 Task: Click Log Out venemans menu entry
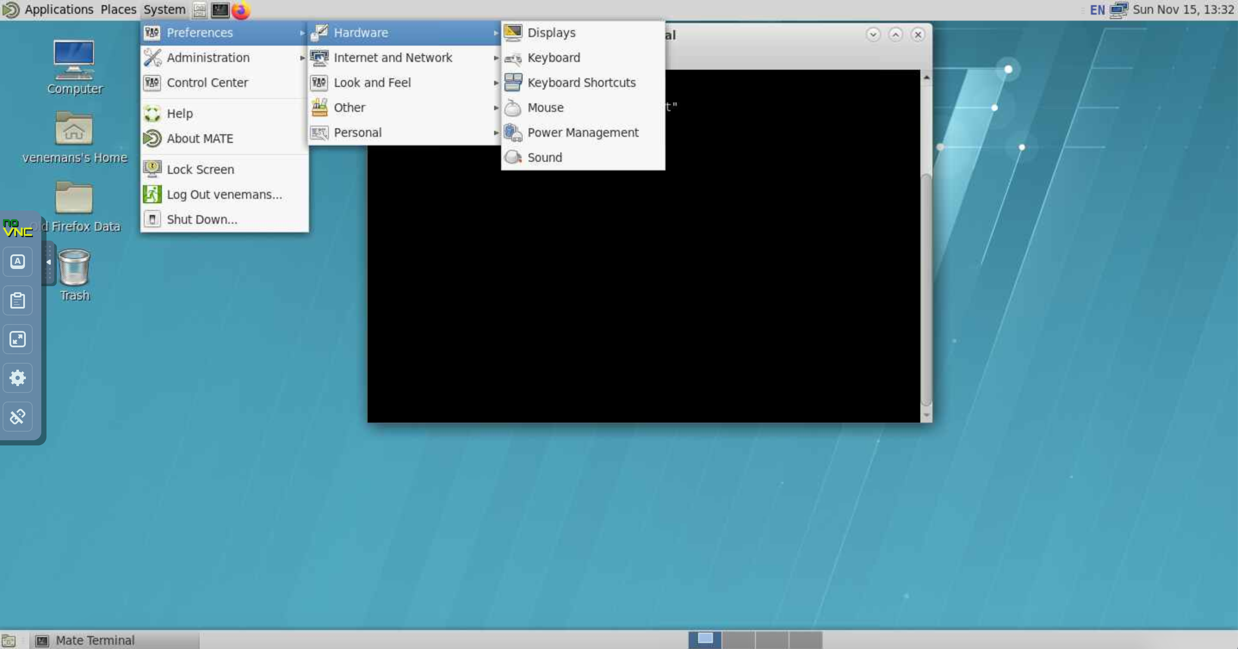(224, 195)
